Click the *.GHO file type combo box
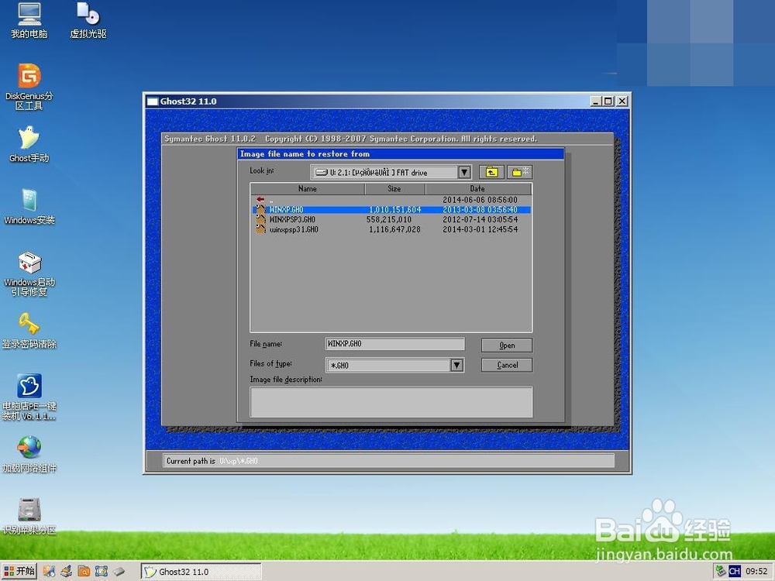The height and width of the screenshot is (581, 775). point(395,365)
